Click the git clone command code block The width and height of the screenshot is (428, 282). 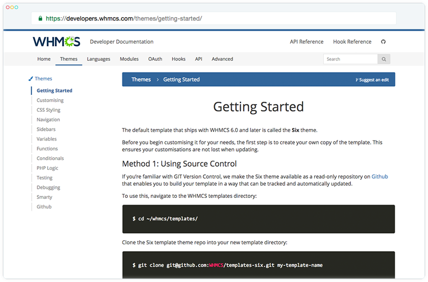pos(258,265)
